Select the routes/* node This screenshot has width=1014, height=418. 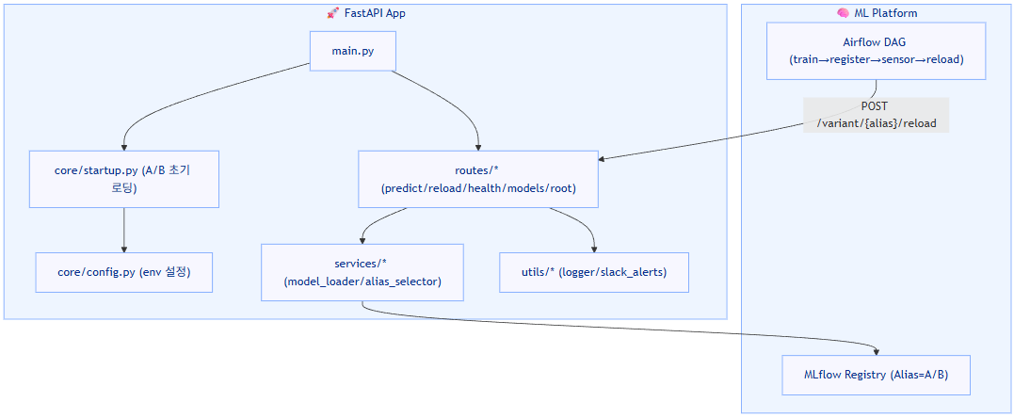479,179
